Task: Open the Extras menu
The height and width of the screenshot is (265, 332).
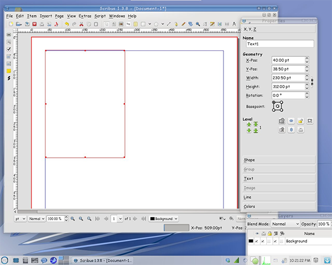Action: [85, 16]
